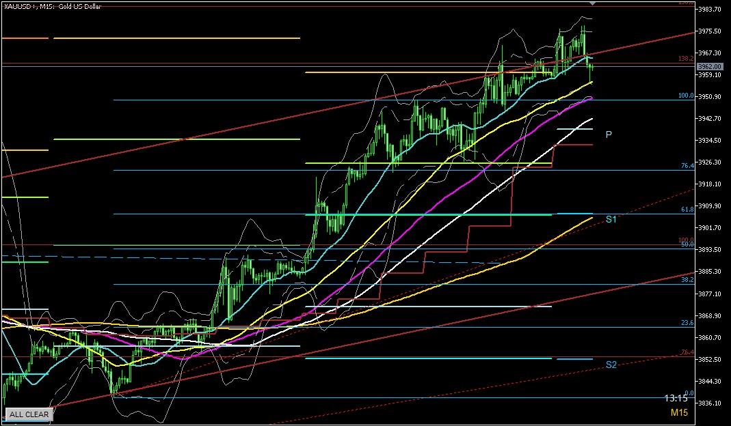Click the orange M15 timeframe label
731x426 pixels.
tap(678, 412)
